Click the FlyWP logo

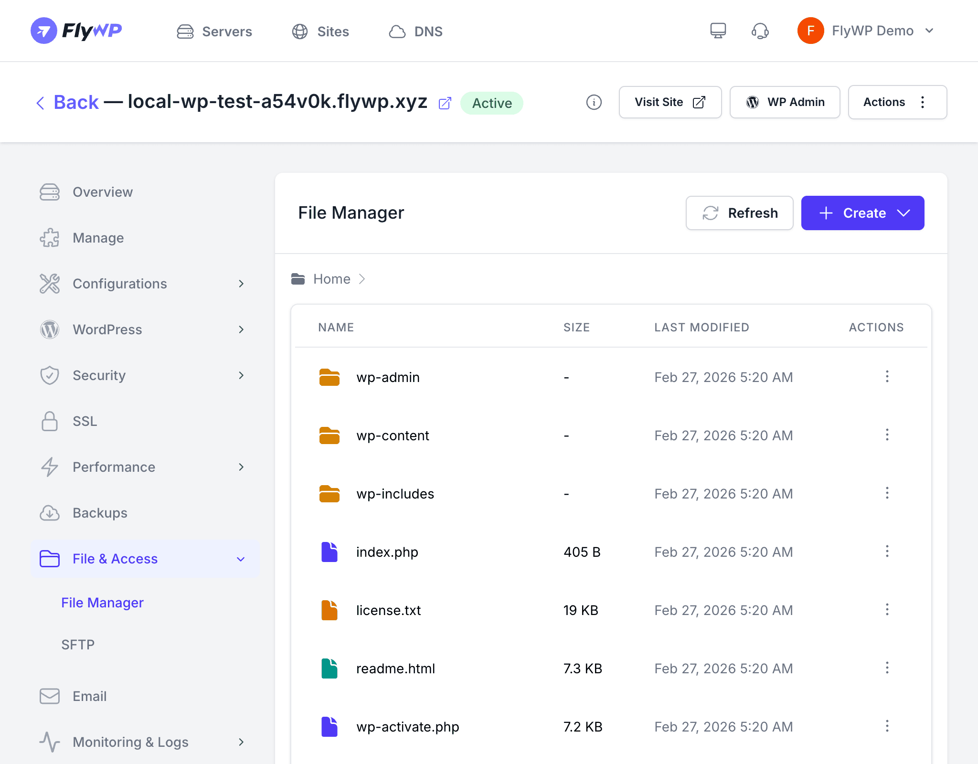click(x=76, y=31)
